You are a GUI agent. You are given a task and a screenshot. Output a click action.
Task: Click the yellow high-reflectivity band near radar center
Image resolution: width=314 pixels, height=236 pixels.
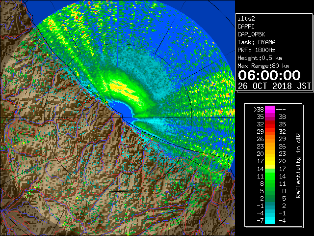(x=125, y=91)
